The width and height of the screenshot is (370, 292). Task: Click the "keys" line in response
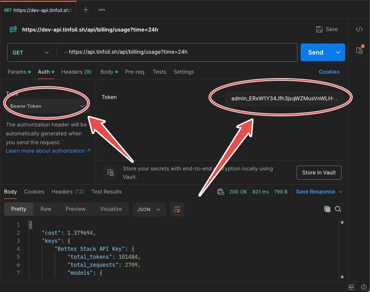(x=56, y=241)
